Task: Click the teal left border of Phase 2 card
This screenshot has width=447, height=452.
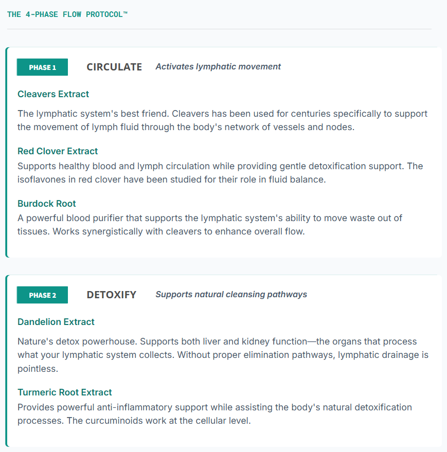Action: point(7,361)
